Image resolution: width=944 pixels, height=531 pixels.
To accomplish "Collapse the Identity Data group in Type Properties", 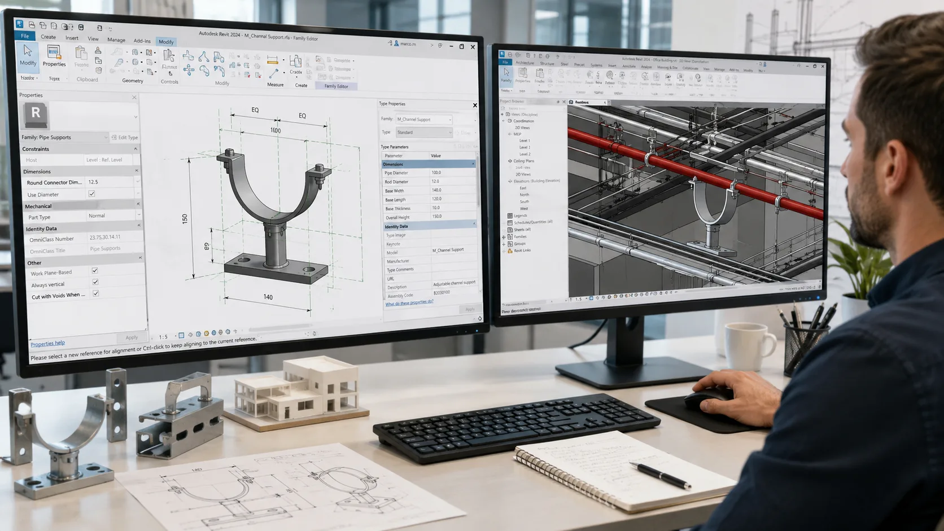I will click(474, 225).
